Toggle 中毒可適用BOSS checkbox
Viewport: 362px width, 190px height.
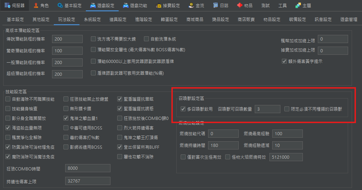(x=66, y=128)
